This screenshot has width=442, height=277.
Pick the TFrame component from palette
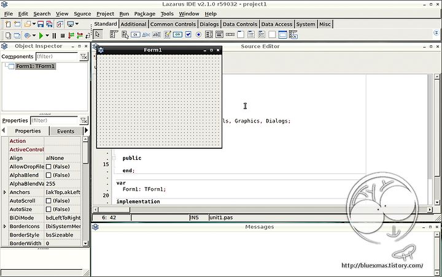(x=282, y=34)
